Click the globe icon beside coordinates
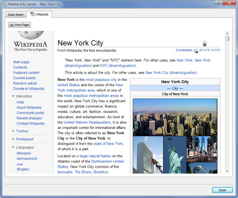238x198 pixels. (x=196, y=51)
